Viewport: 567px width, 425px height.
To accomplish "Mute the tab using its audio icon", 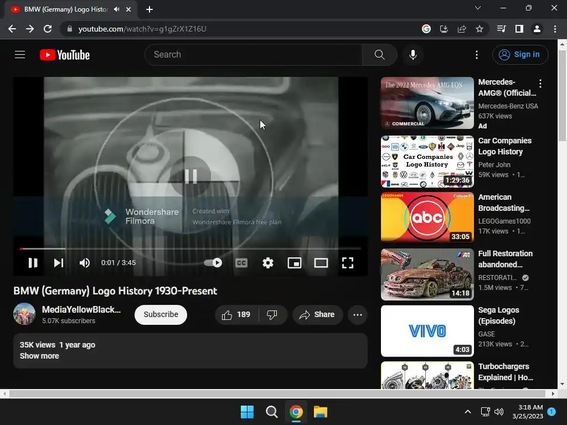I will 116,9.
